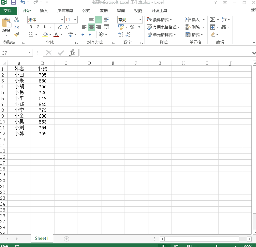Click the Paste clipboard icon

tap(7, 23)
